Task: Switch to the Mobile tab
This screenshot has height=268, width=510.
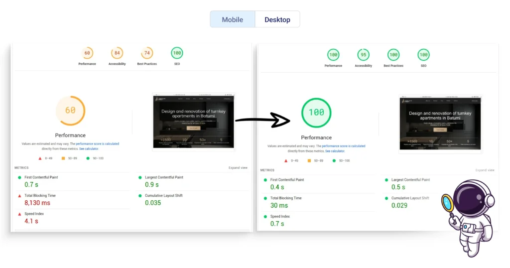Action: pos(233,19)
